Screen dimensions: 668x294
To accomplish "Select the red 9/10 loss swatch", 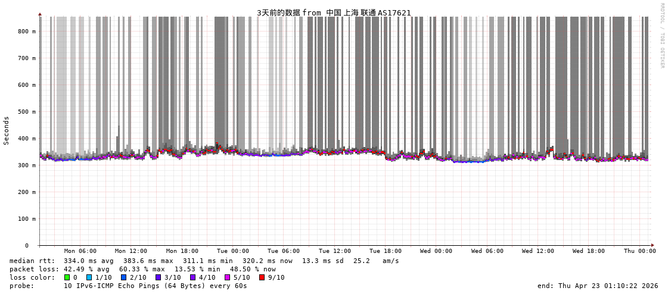I will (x=262, y=277).
